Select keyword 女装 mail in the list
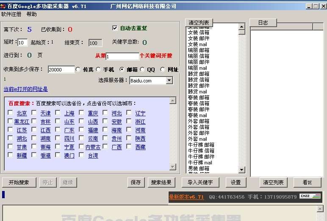 pyautogui.click(x=197, y=44)
